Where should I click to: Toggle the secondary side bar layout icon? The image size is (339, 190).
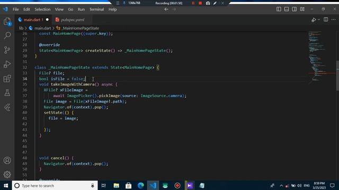295,9
